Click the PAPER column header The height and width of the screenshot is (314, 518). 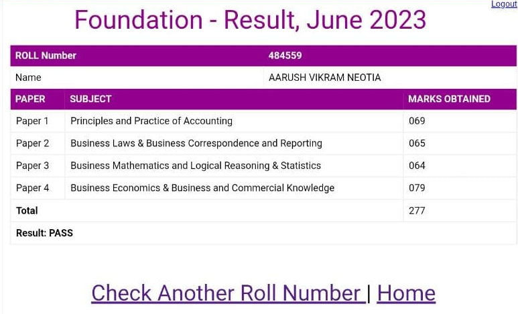31,99
